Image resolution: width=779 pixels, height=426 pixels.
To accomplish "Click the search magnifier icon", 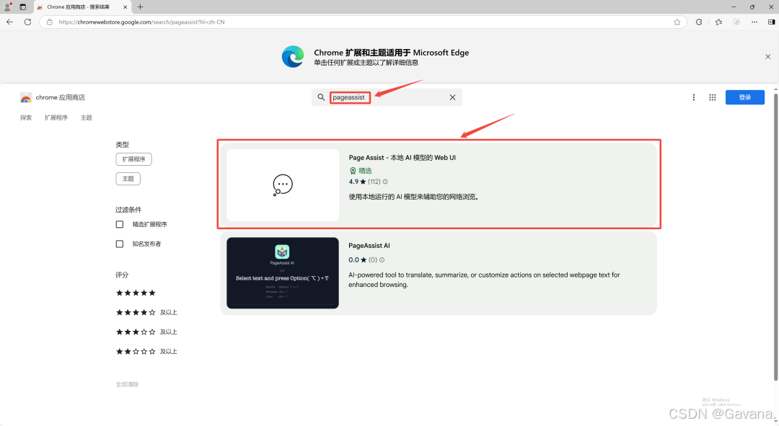I will (x=321, y=97).
